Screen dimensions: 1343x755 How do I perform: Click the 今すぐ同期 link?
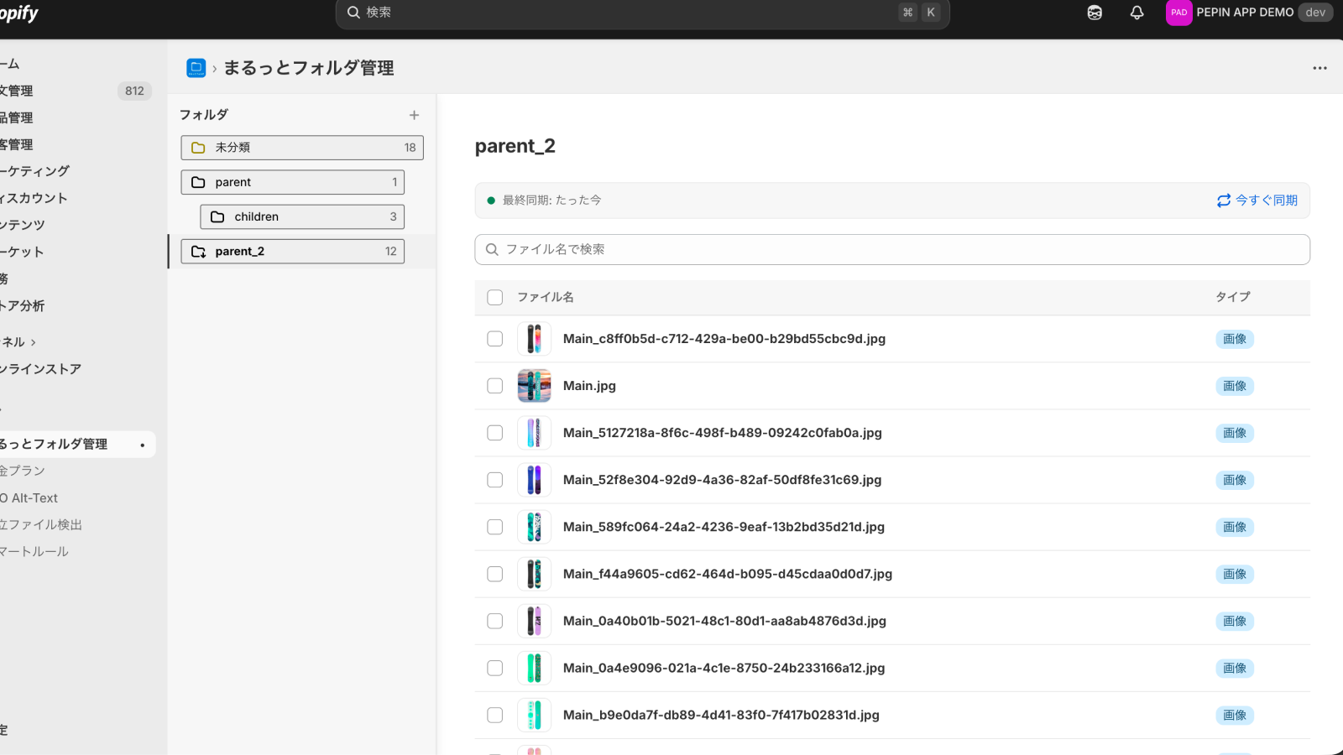pos(1266,200)
